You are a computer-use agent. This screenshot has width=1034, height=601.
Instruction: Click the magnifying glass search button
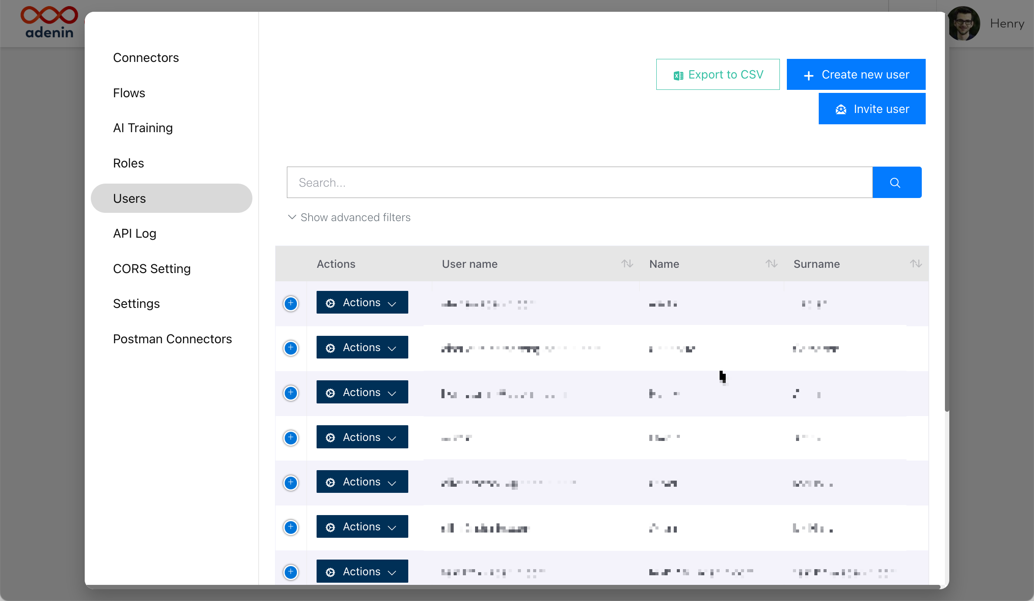896,182
